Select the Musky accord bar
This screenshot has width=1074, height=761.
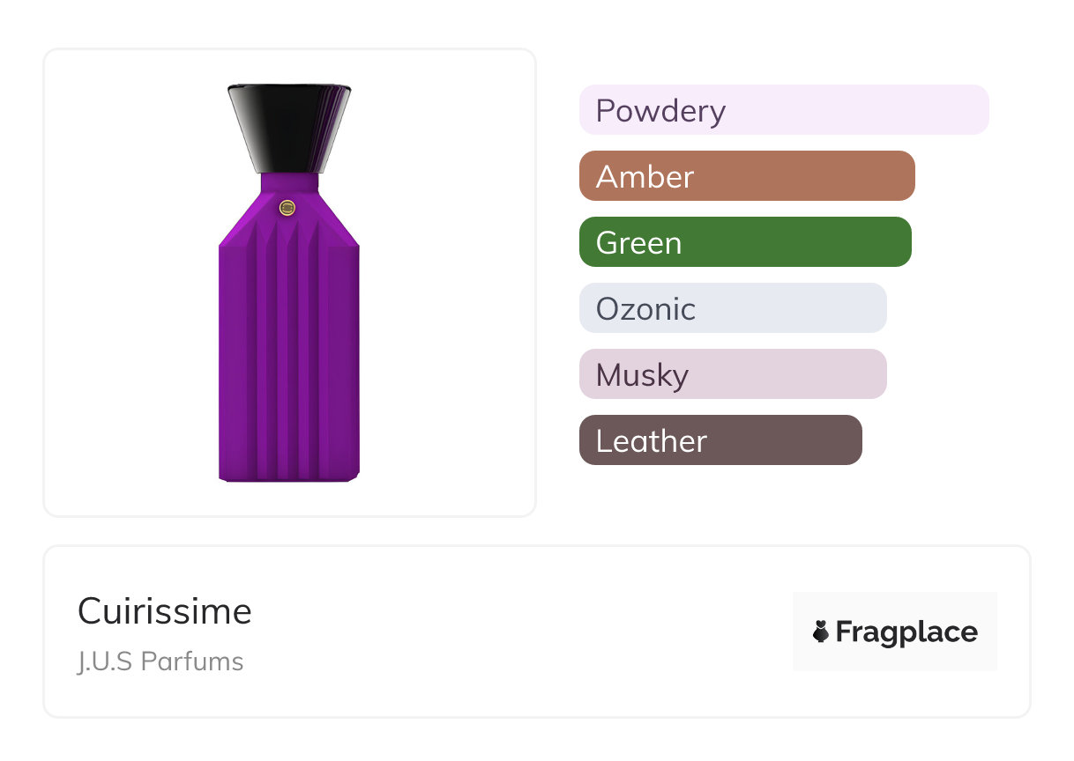coord(733,374)
